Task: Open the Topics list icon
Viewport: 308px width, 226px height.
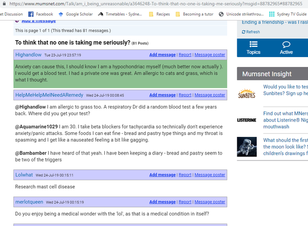Action: 253,46
